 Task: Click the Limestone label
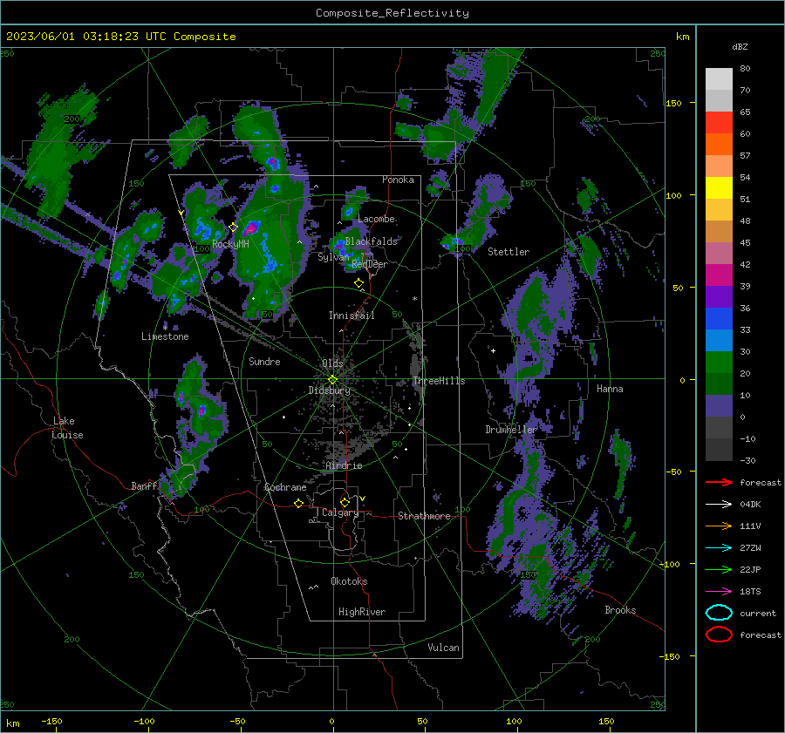pos(165,336)
